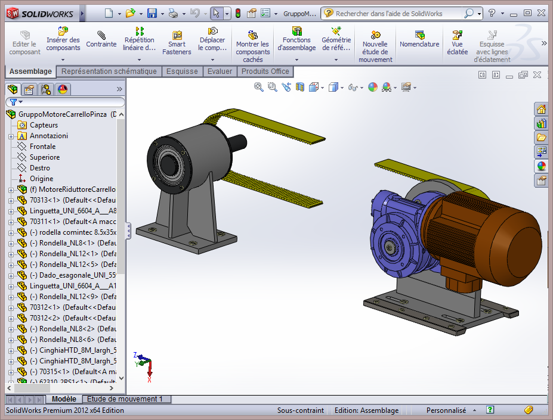Viewport: 553px width, 420px height.
Task: Open the ConfigurationManager tab icon
Action: click(x=46, y=89)
